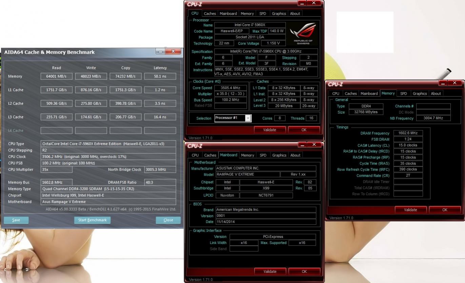Click Multiplier value x 35.0
The image size is (465, 283).
230,94
